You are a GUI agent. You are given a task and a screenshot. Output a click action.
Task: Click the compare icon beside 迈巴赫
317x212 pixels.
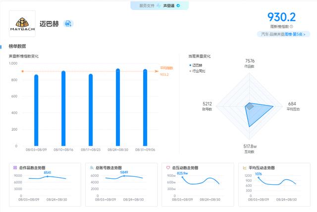coord(68,23)
